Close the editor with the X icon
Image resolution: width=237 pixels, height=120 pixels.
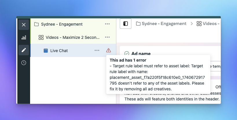(x=24, y=25)
